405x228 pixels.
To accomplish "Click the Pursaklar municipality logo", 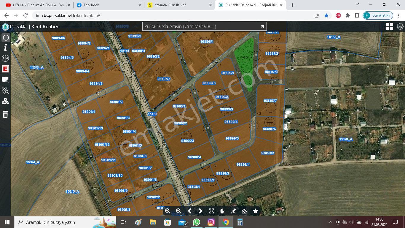I will pyautogui.click(x=5, y=26).
